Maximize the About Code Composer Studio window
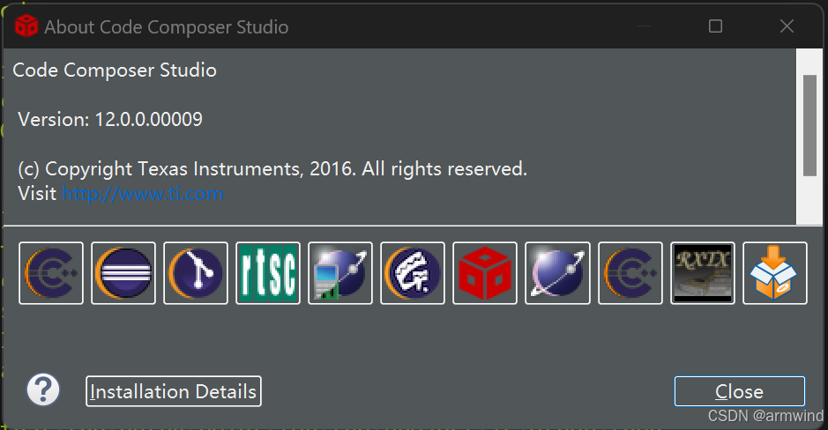The height and width of the screenshot is (430, 828). pyautogui.click(x=715, y=26)
